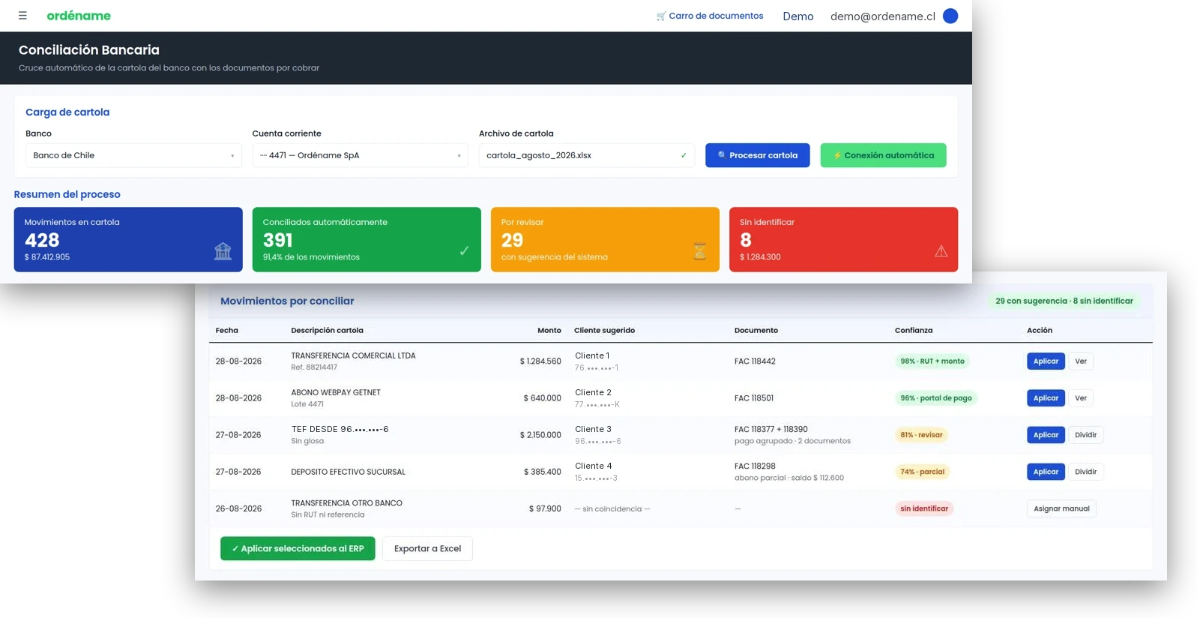The height and width of the screenshot is (618, 1197).
Task: Expand the Banco de Chile dropdown
Action: [x=133, y=155]
